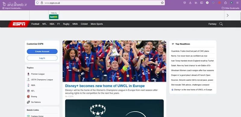The height and width of the screenshot is (117, 241).
Task: Advance the scoreboard with the right chevron
Action: 228,15
